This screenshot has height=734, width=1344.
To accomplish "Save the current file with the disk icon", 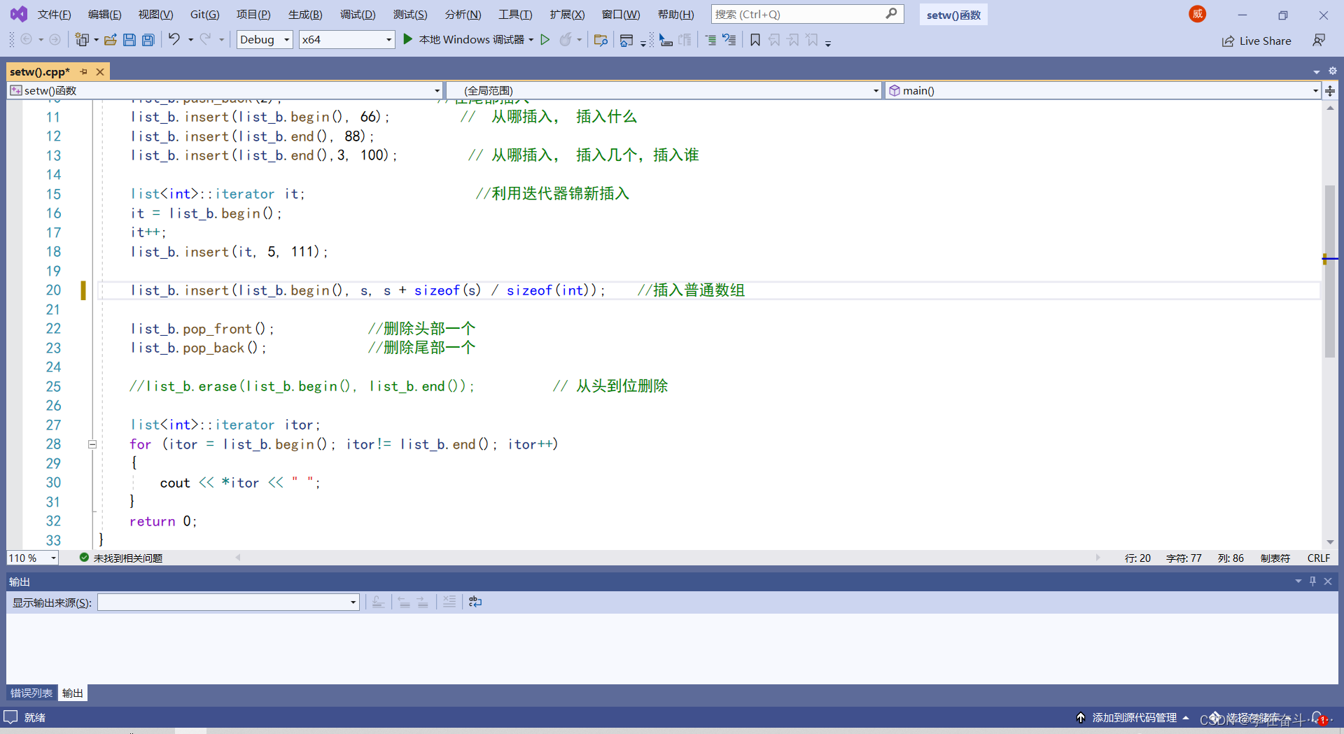I will click(129, 40).
